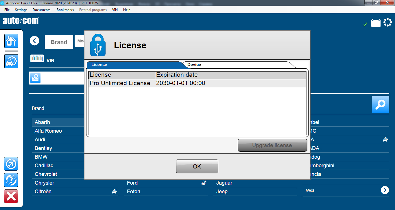
Task: Go back with the circular left arrow
Action: pos(34,41)
